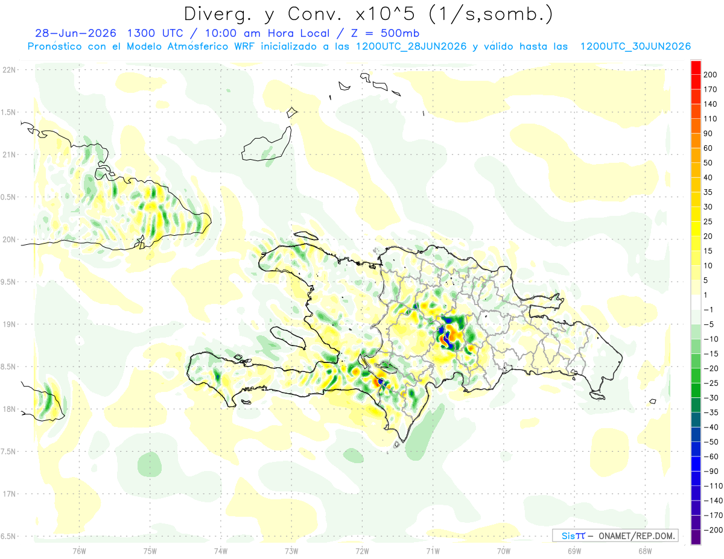Click colorbar value "-5"

710,324
